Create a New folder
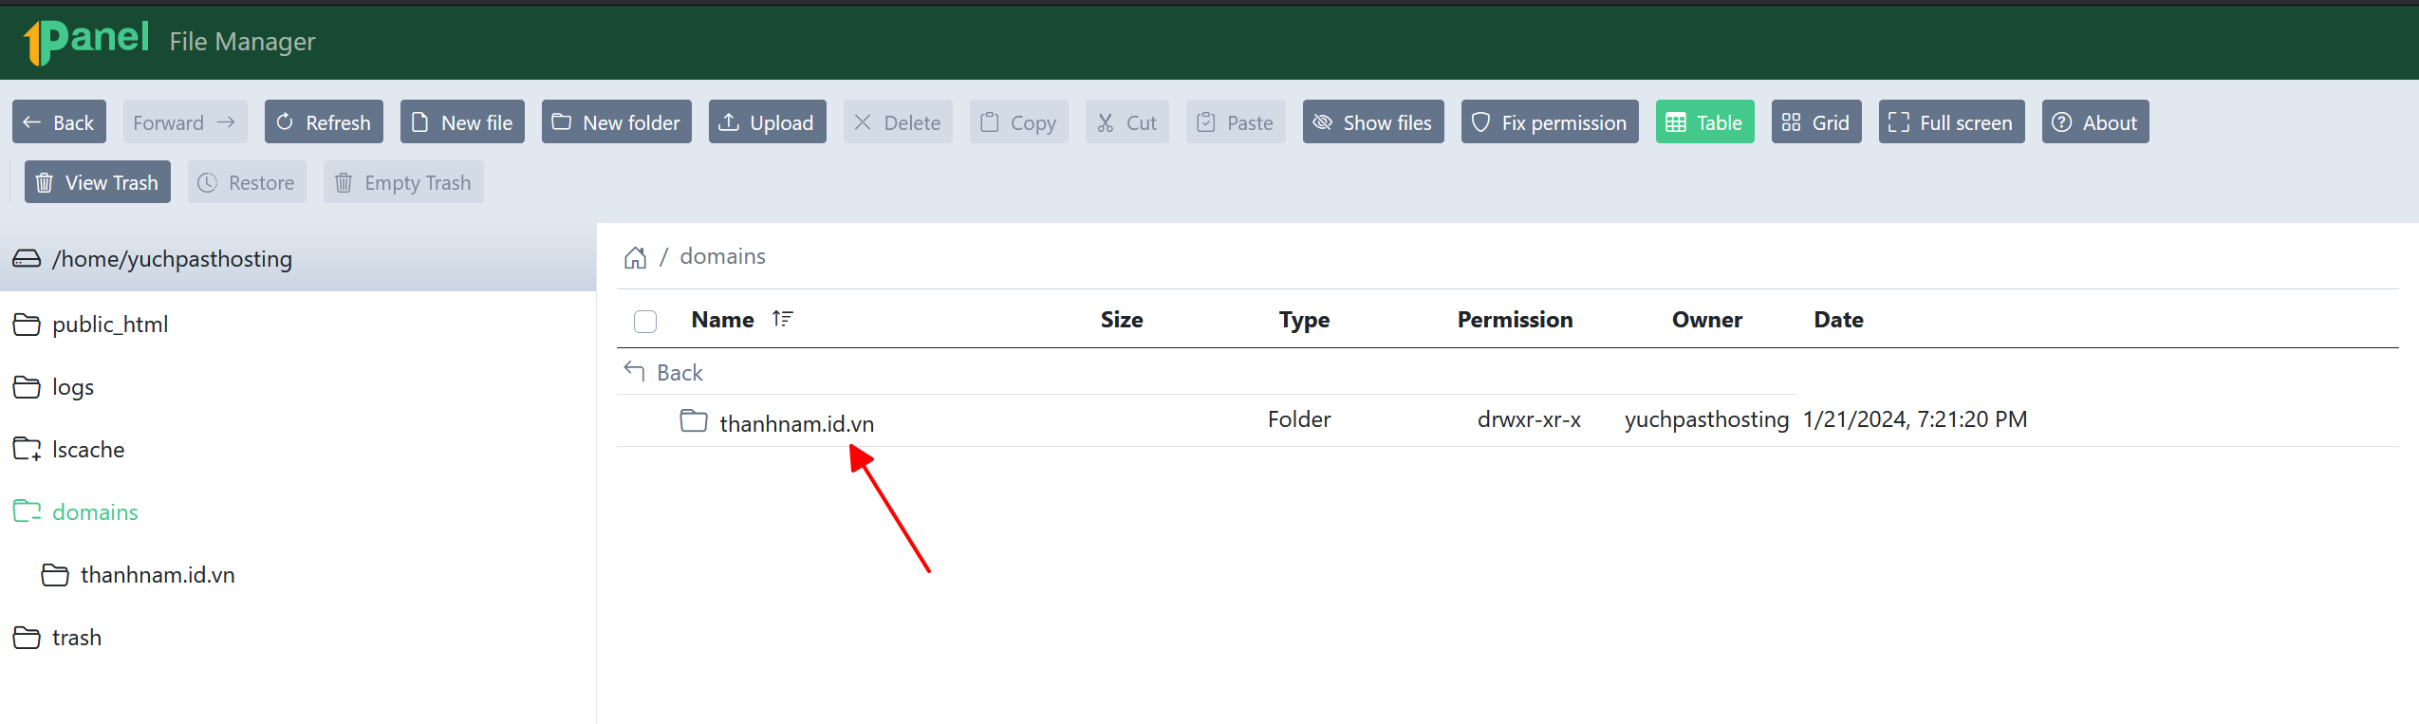 (x=617, y=122)
